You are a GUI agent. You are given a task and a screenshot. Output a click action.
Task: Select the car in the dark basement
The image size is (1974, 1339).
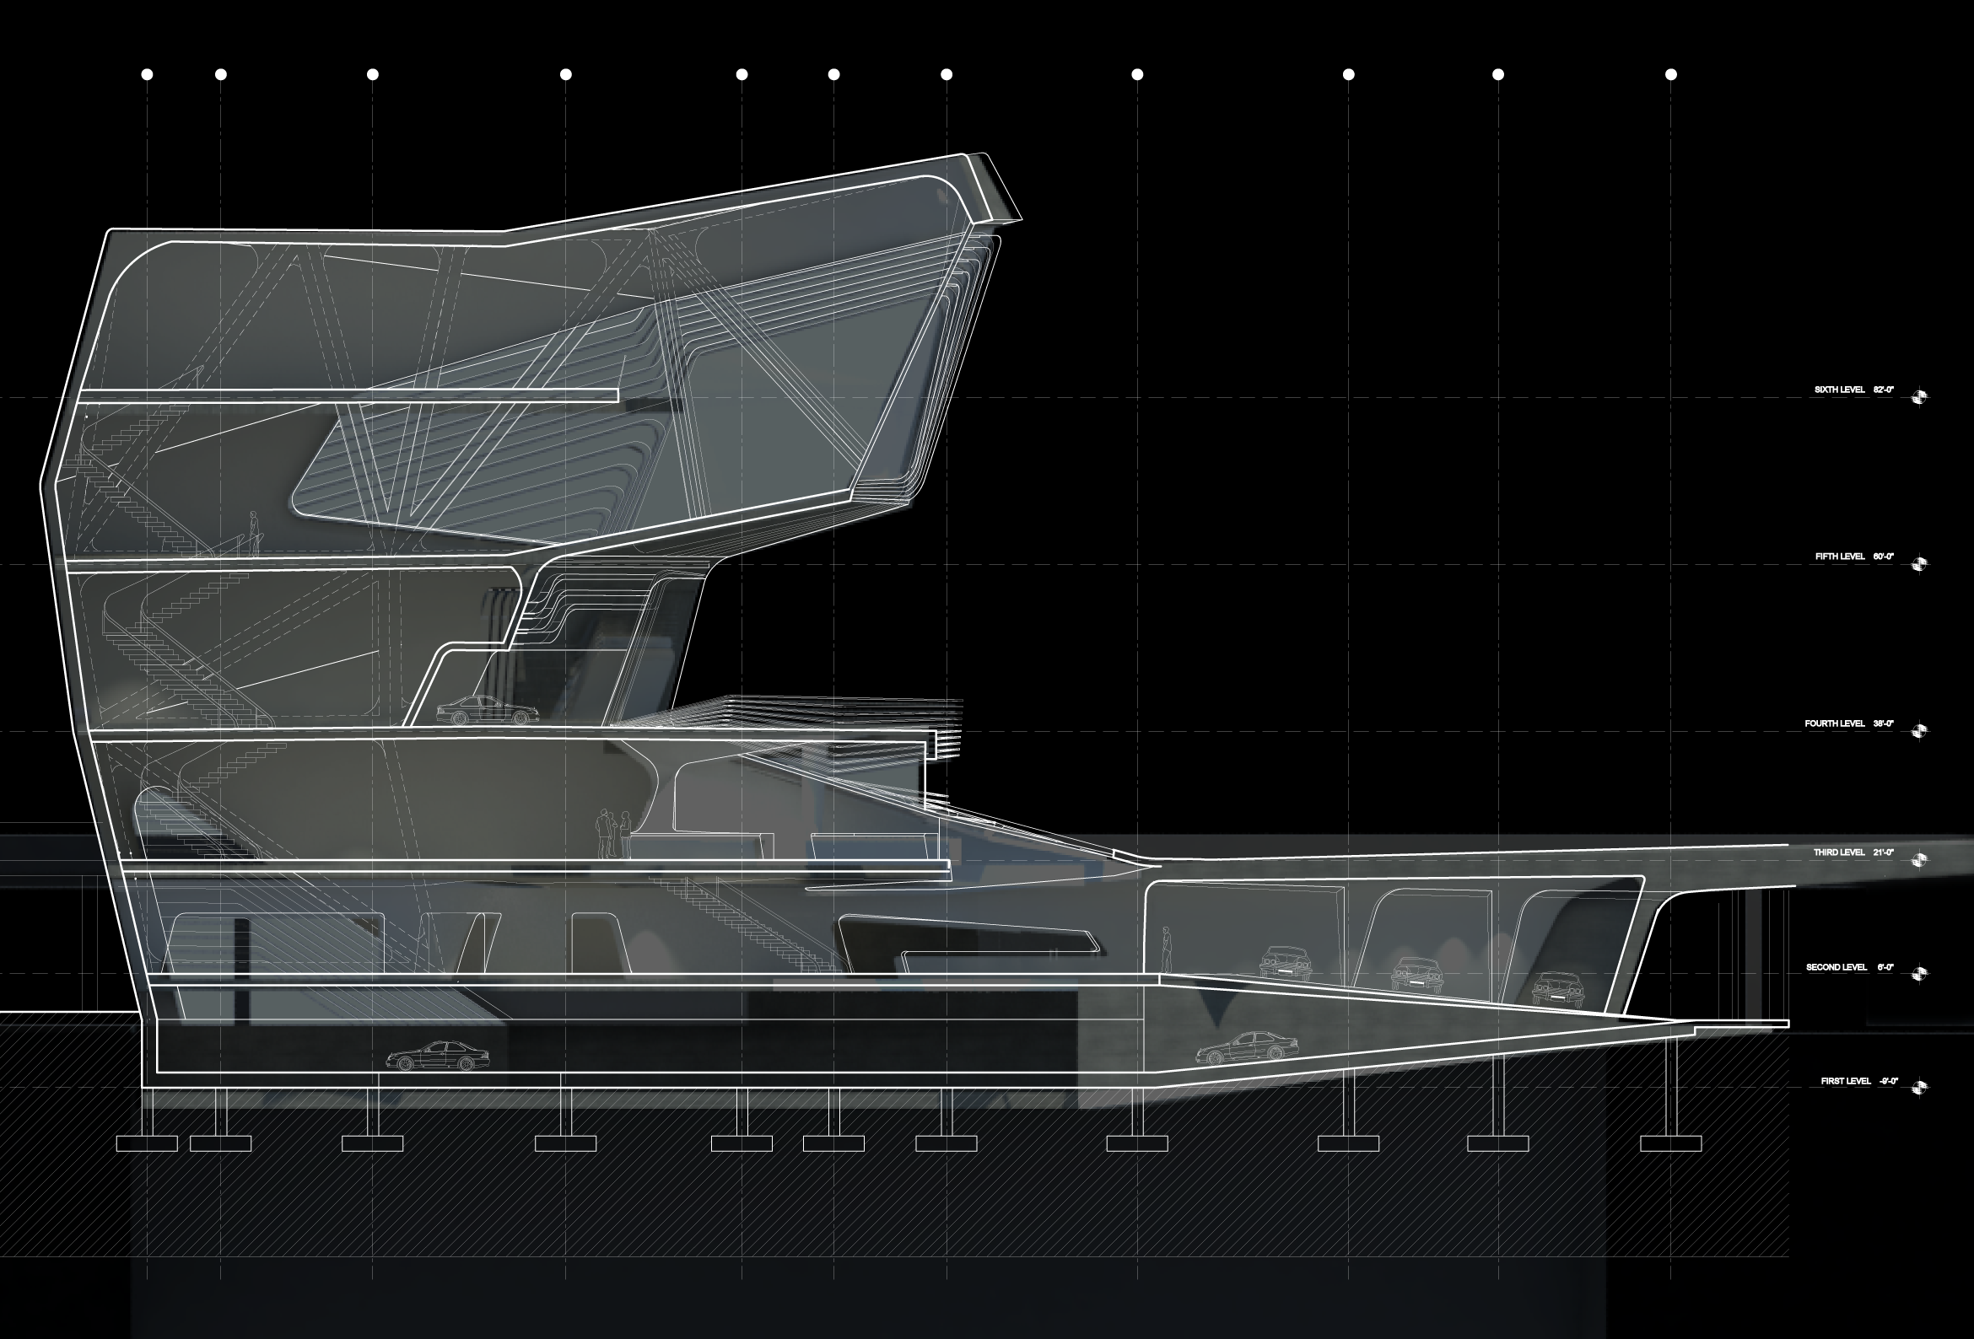tap(439, 1056)
